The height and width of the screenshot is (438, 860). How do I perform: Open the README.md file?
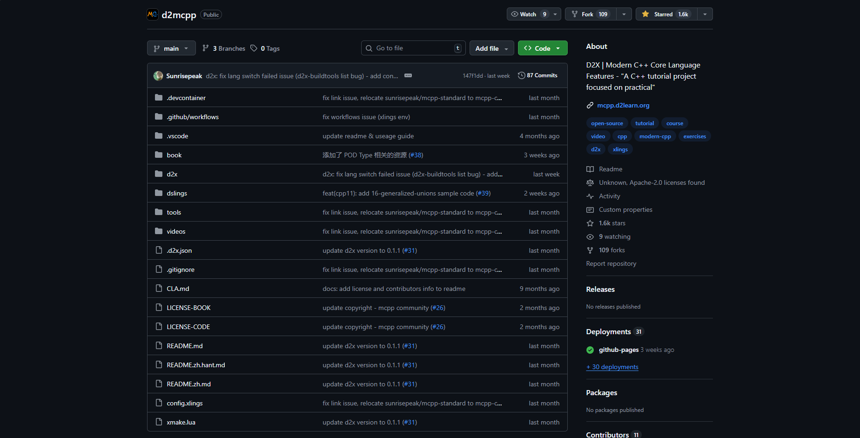(x=185, y=346)
